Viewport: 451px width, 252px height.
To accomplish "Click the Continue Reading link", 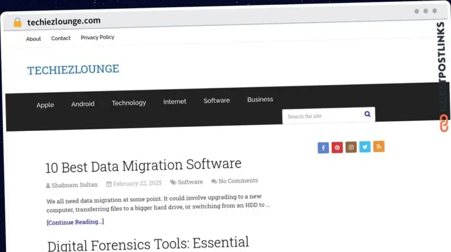I will pyautogui.click(x=75, y=222).
